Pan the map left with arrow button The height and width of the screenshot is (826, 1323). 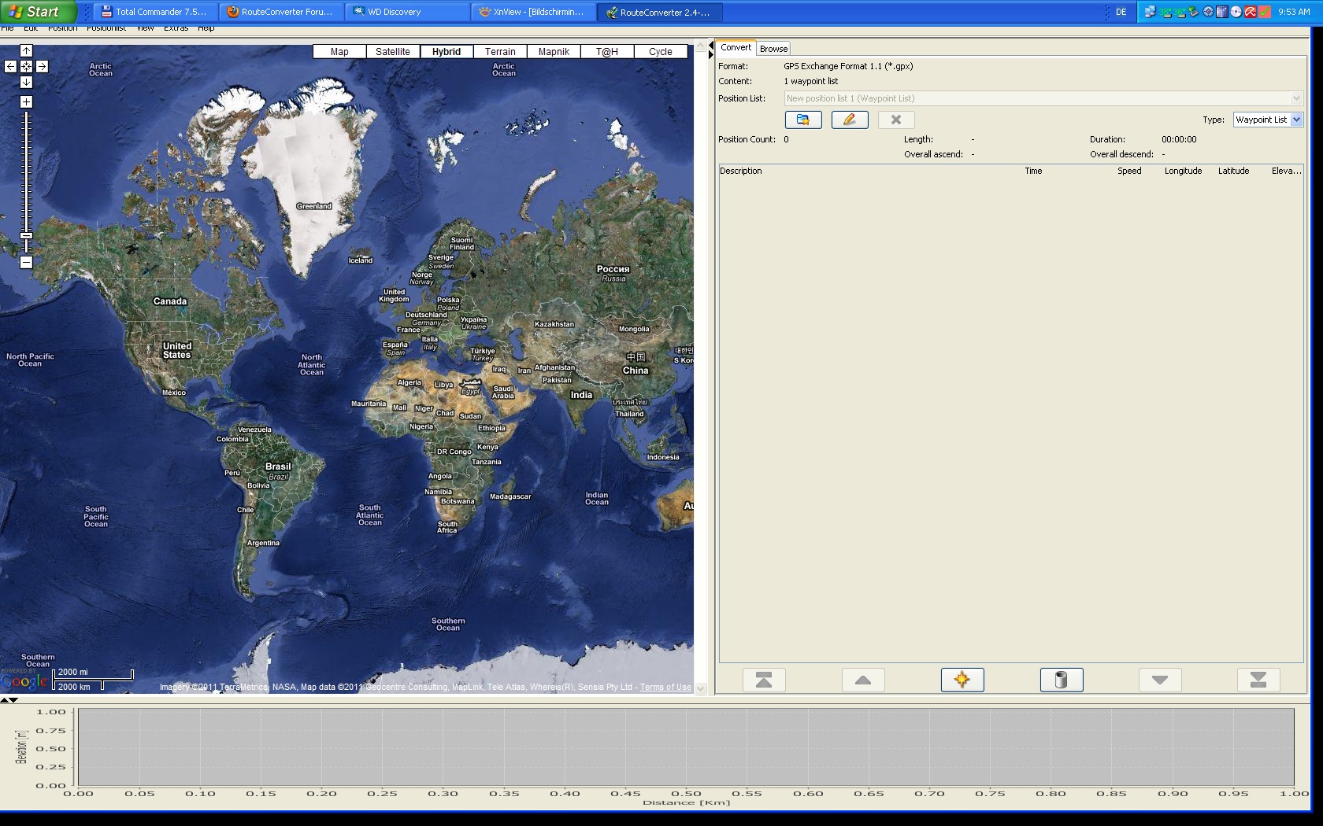coord(10,67)
